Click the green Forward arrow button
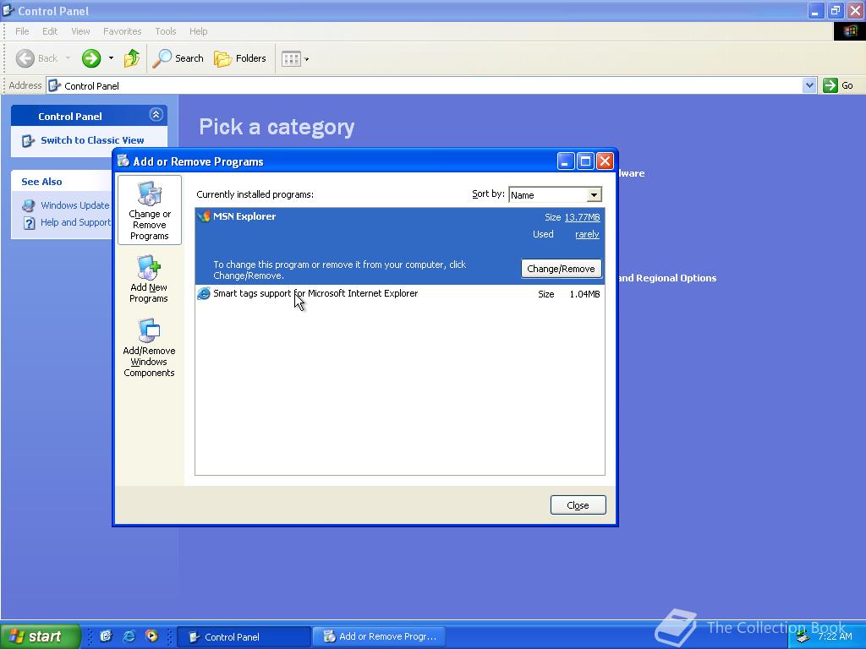866x649 pixels. coord(91,58)
